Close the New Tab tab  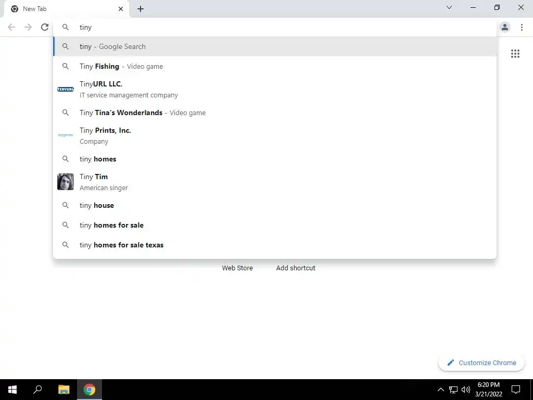coord(121,9)
